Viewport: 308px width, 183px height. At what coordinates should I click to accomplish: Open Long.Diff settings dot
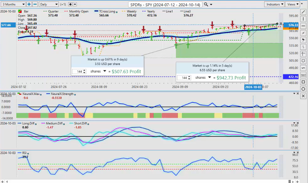click(x=36, y=124)
